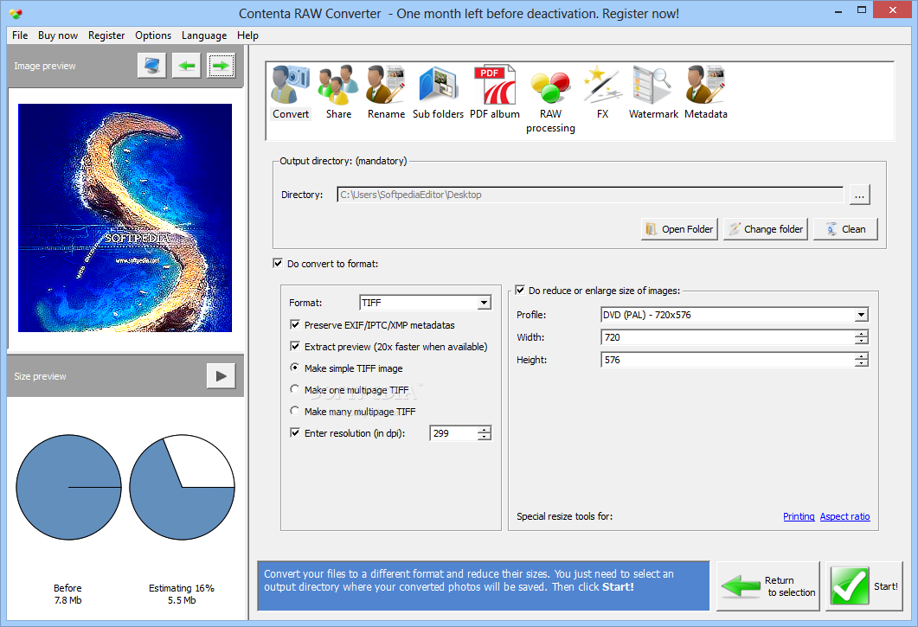Click the Clean button
Screen dimensions: 918x627
tap(846, 229)
